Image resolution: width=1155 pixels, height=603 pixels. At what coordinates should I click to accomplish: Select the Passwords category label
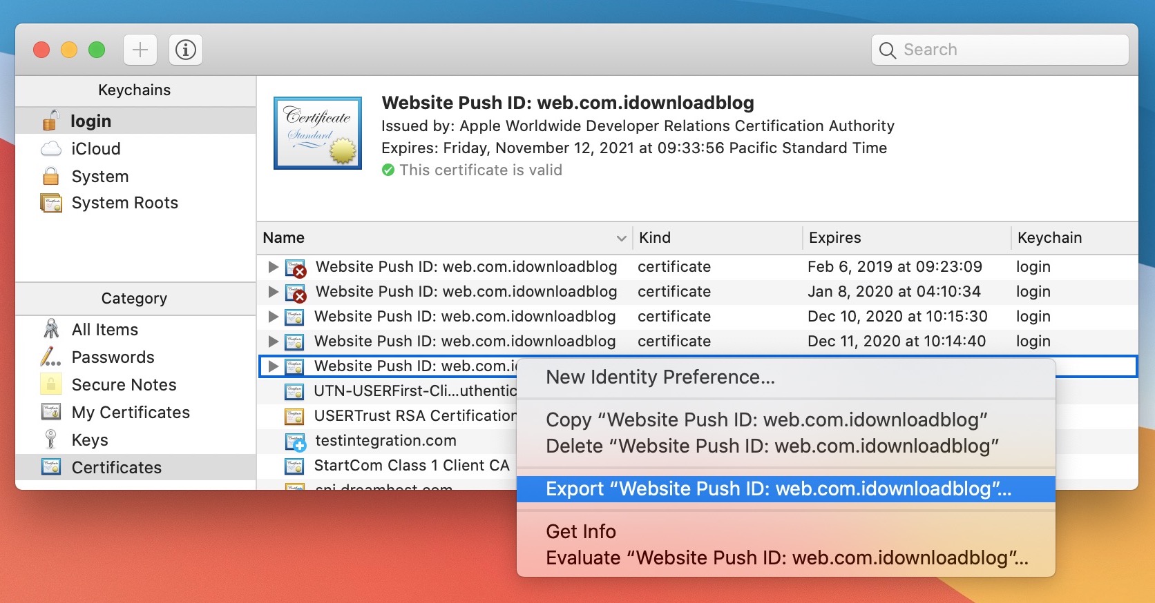pyautogui.click(x=113, y=357)
